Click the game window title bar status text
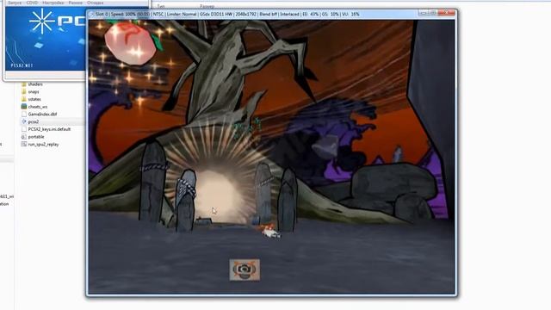The image size is (551, 310). 227,15
